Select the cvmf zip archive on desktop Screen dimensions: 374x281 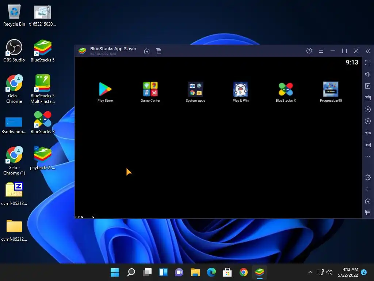(14, 194)
